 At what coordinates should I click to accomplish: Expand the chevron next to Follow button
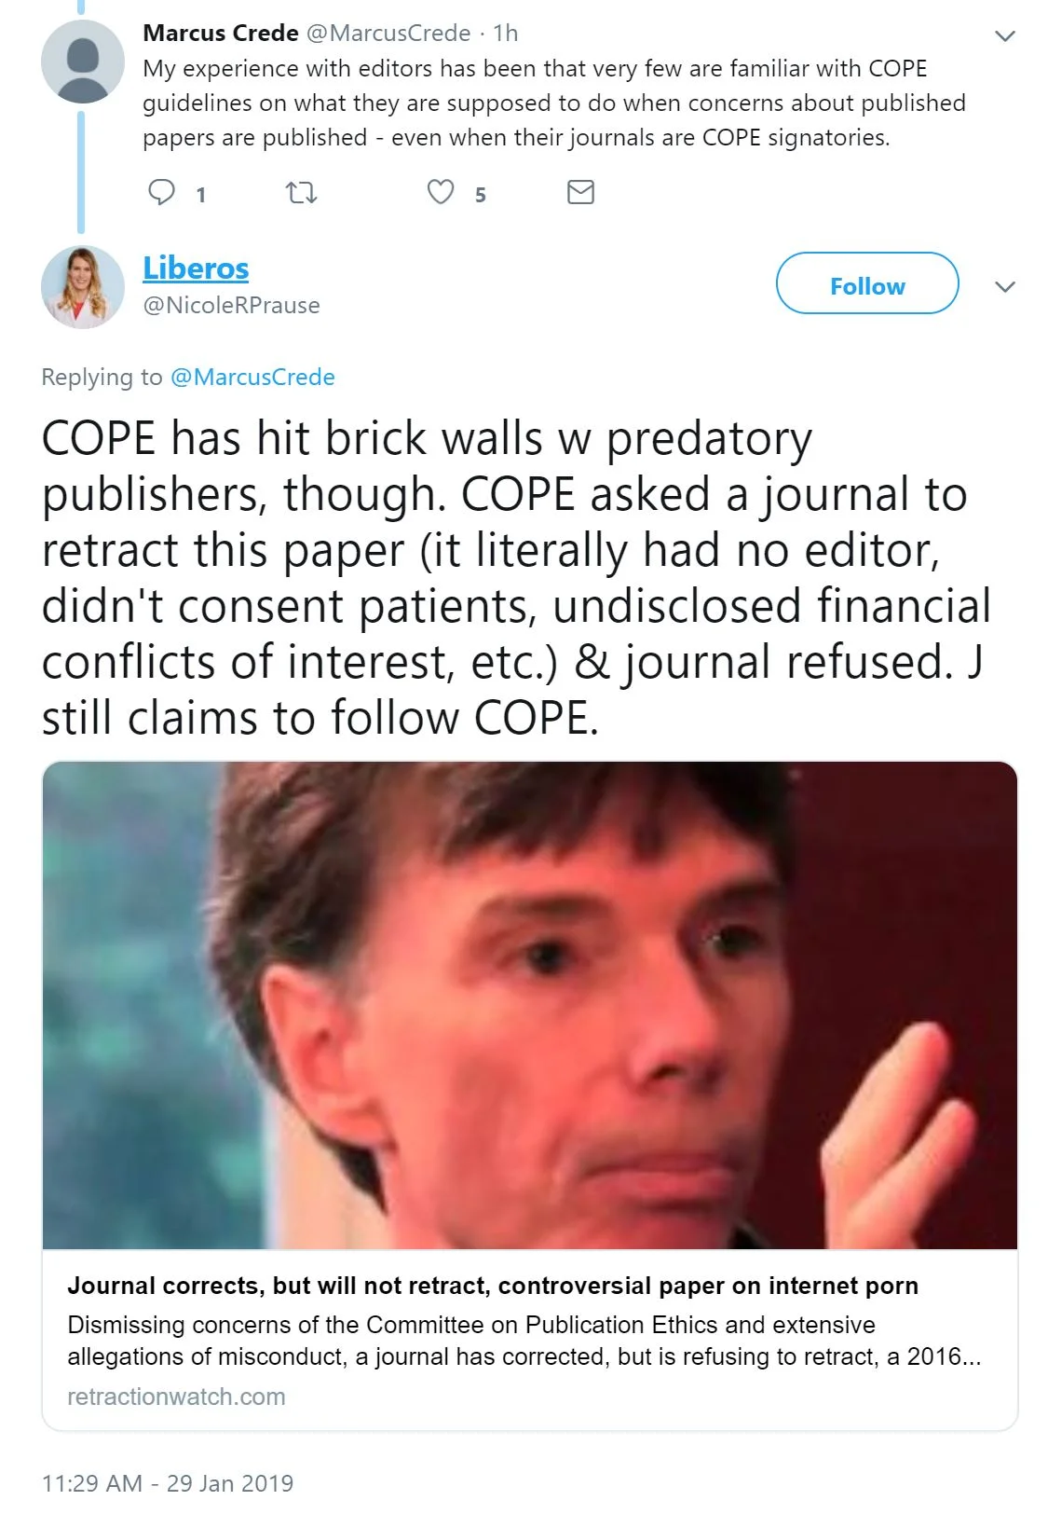tap(1004, 286)
